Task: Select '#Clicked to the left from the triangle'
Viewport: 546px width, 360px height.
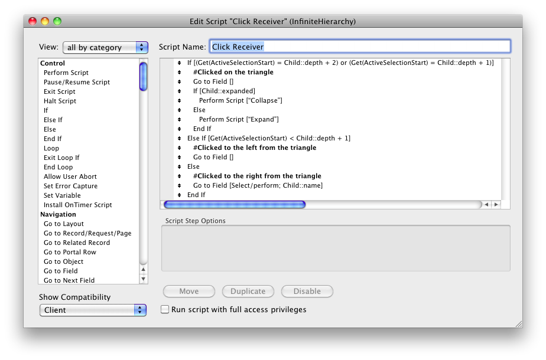Action: 255,148
